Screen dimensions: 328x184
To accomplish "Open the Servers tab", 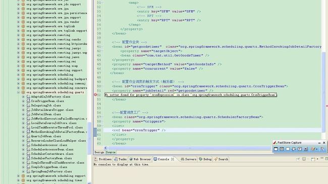I will click(188, 159).
